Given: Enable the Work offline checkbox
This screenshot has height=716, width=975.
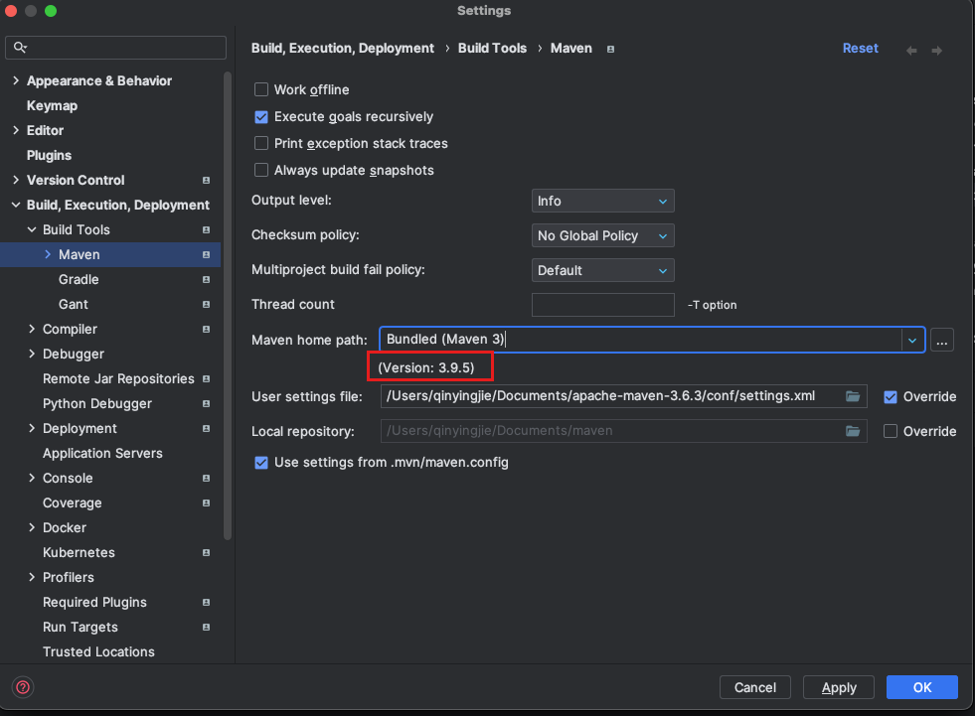Looking at the screenshot, I should coord(262,89).
